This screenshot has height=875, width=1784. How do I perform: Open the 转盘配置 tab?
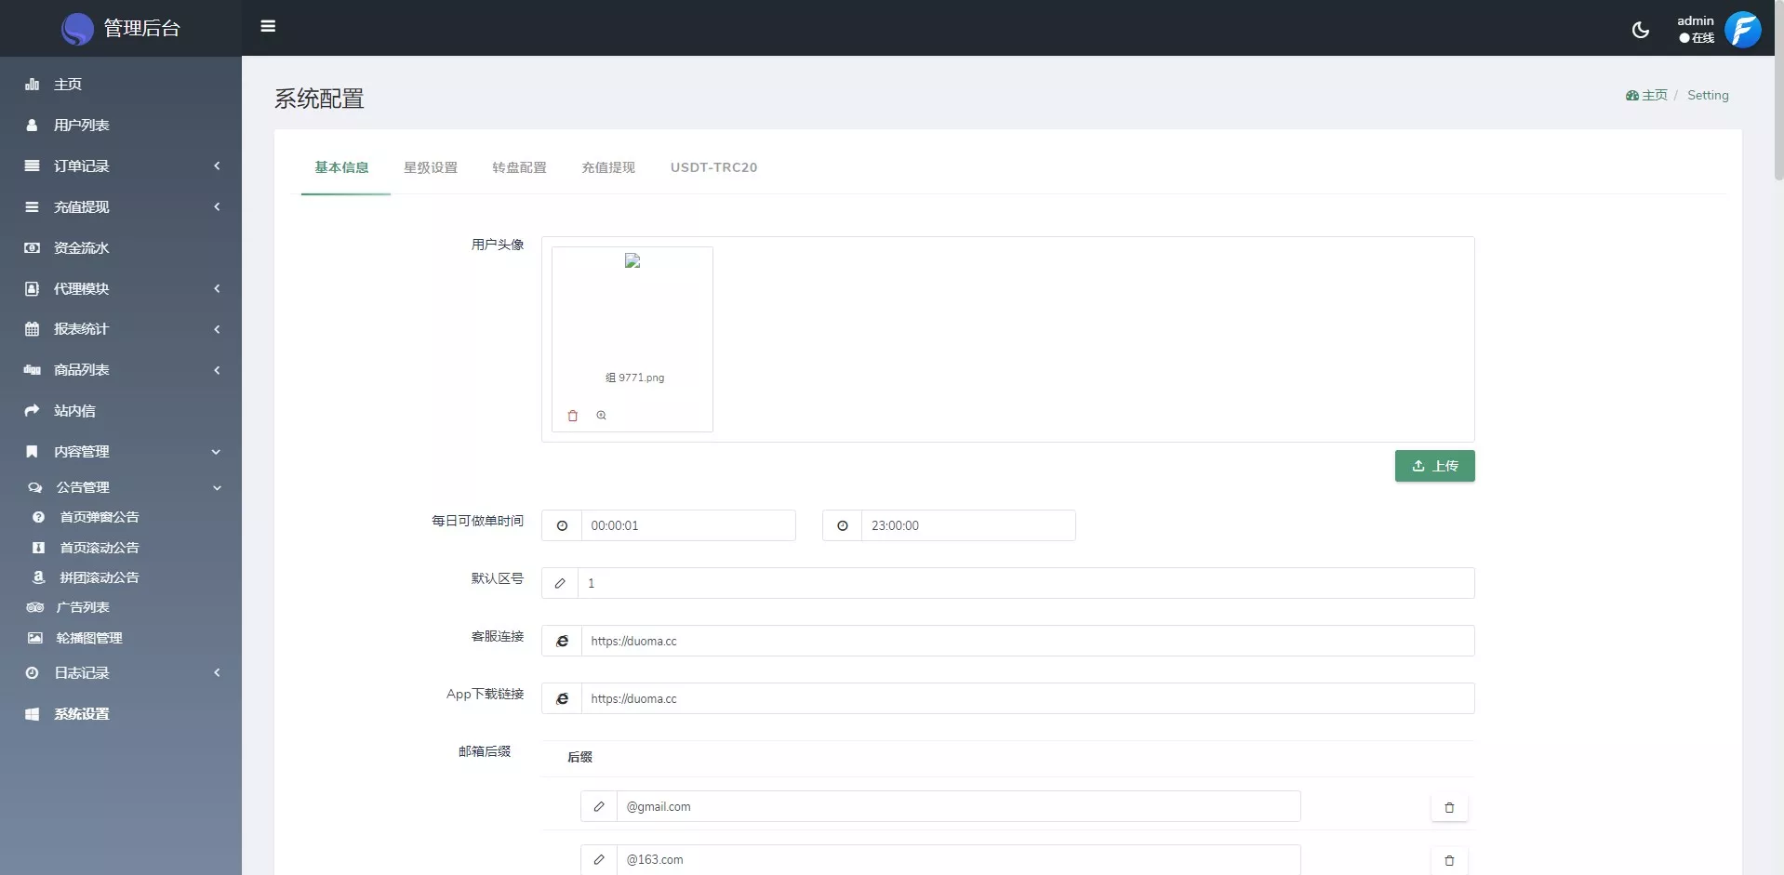tap(519, 167)
